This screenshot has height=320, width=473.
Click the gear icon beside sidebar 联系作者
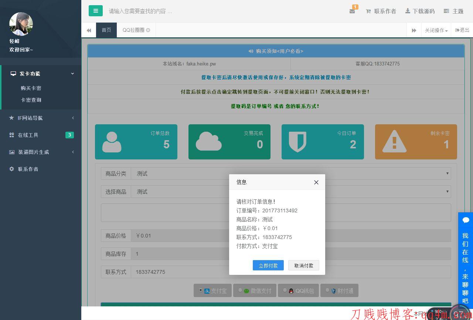(11, 169)
